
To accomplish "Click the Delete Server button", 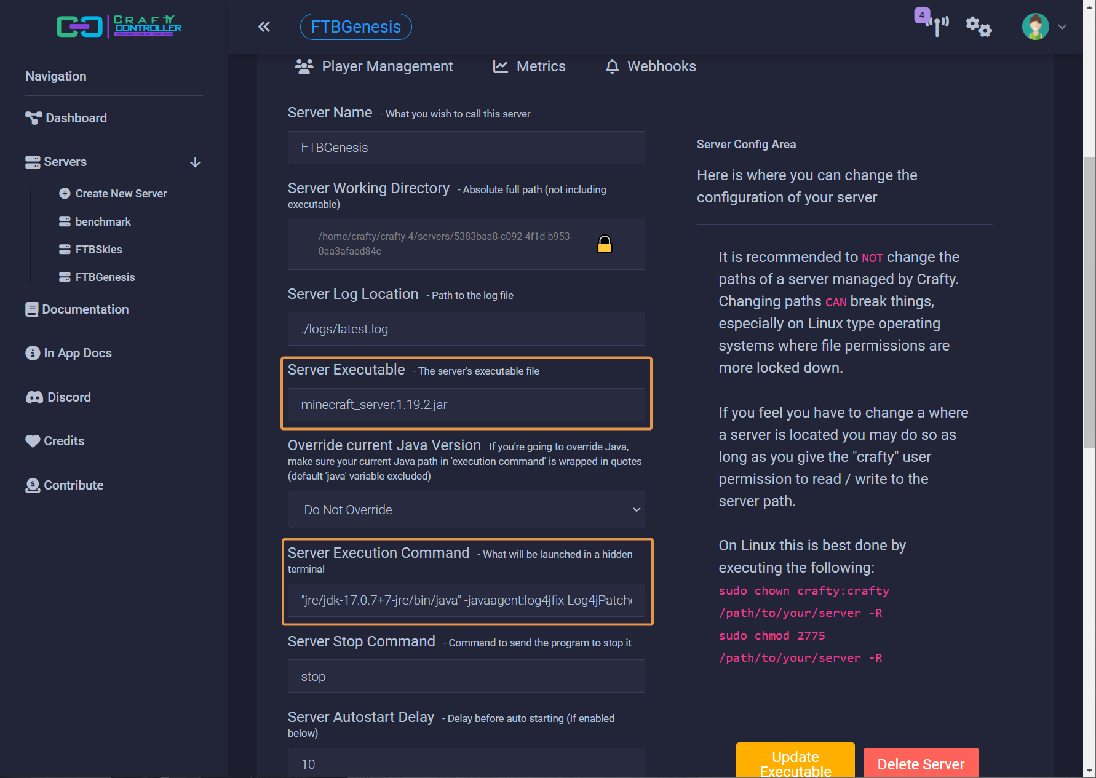I will (921, 763).
